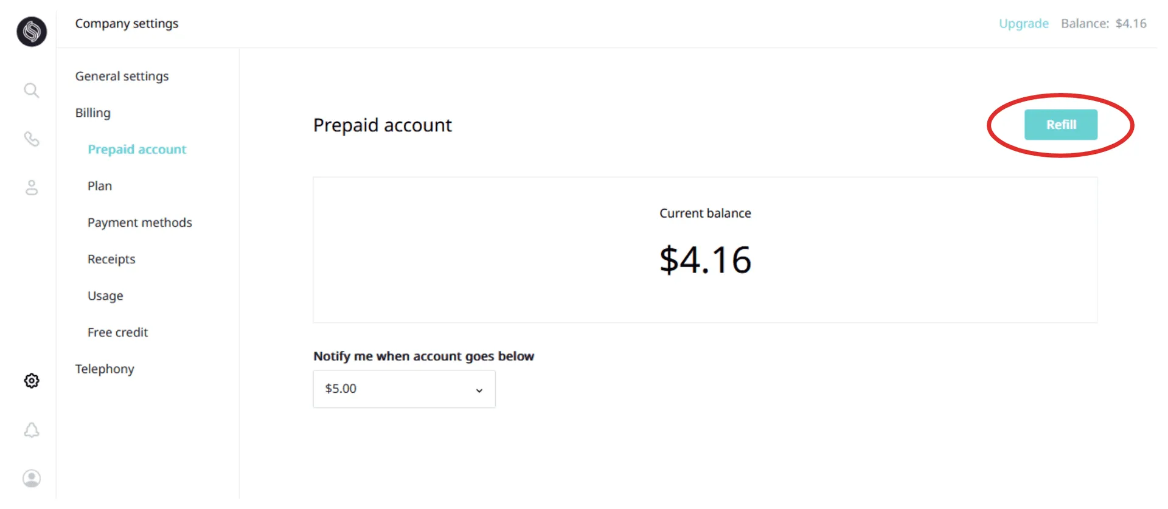Open the Plan settings page

[x=100, y=186]
